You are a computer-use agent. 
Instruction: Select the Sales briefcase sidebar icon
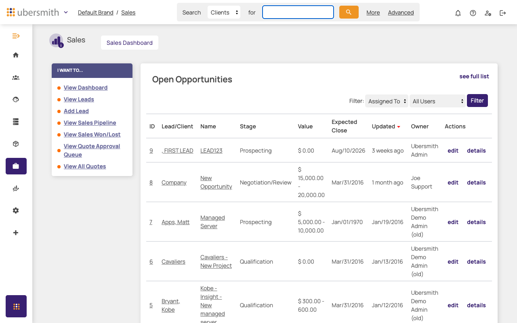click(x=16, y=166)
